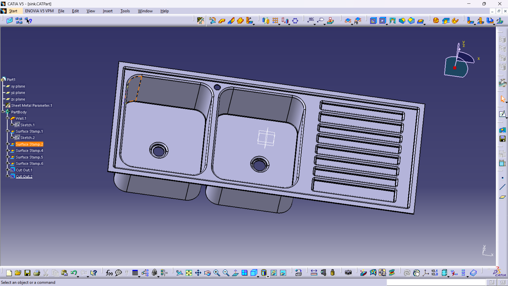Select Surface Stamp.1 in the tree
508x286 pixels.
tap(29, 131)
